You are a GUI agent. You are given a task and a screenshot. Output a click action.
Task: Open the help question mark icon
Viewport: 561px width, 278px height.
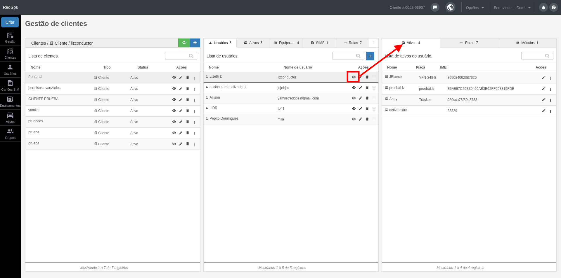tap(554, 7)
